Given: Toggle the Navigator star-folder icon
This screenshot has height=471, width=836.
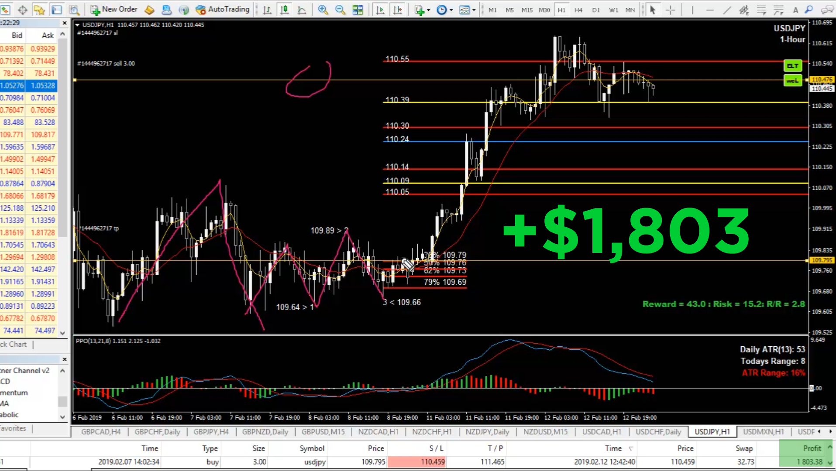Looking at the screenshot, I should click(39, 10).
